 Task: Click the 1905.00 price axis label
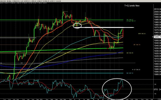pos(157,64)
